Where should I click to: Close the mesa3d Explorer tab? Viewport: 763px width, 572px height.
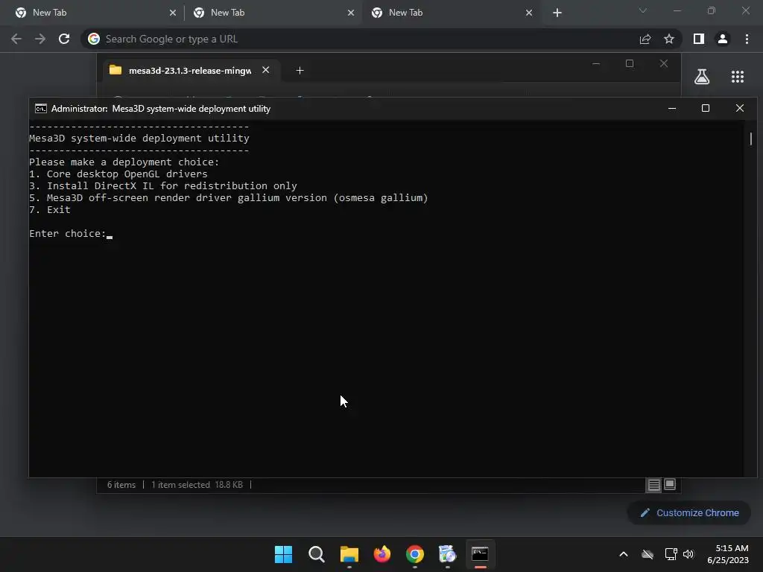(266, 70)
